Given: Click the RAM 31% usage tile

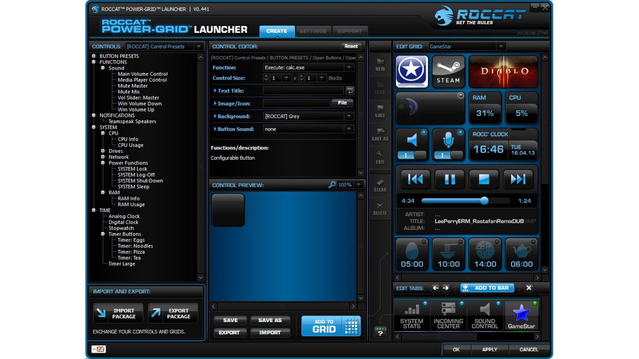Looking at the screenshot, I should [485, 108].
